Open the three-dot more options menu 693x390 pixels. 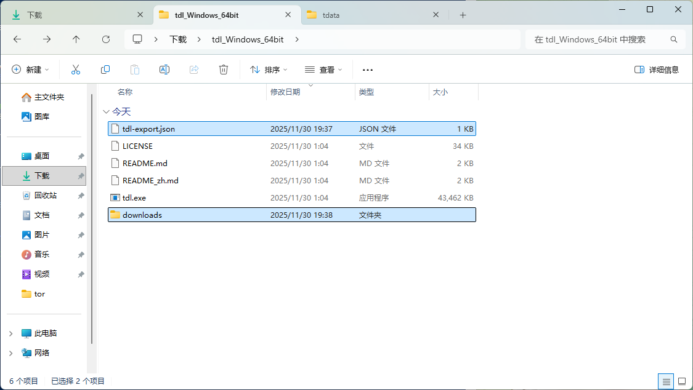(x=368, y=70)
